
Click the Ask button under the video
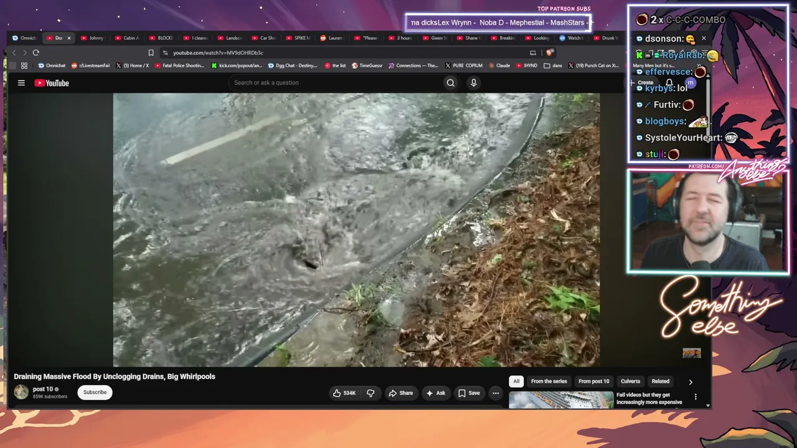(x=435, y=393)
